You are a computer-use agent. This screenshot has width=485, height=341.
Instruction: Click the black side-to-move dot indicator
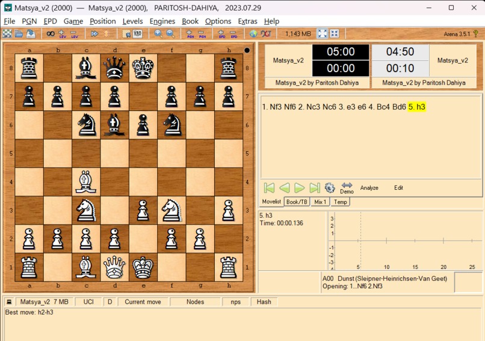click(x=247, y=50)
